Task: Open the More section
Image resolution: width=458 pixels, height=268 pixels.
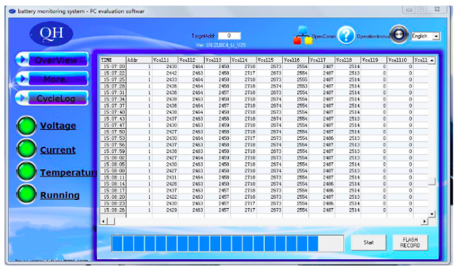Action: tap(52, 79)
